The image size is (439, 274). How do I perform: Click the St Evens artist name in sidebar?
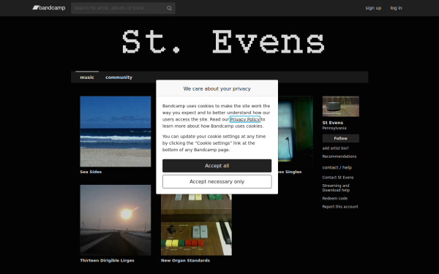click(332, 123)
